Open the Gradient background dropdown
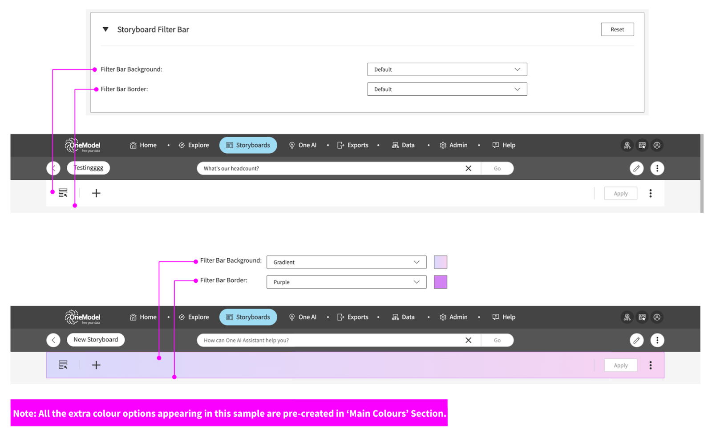The width and height of the screenshot is (712, 435). click(346, 262)
